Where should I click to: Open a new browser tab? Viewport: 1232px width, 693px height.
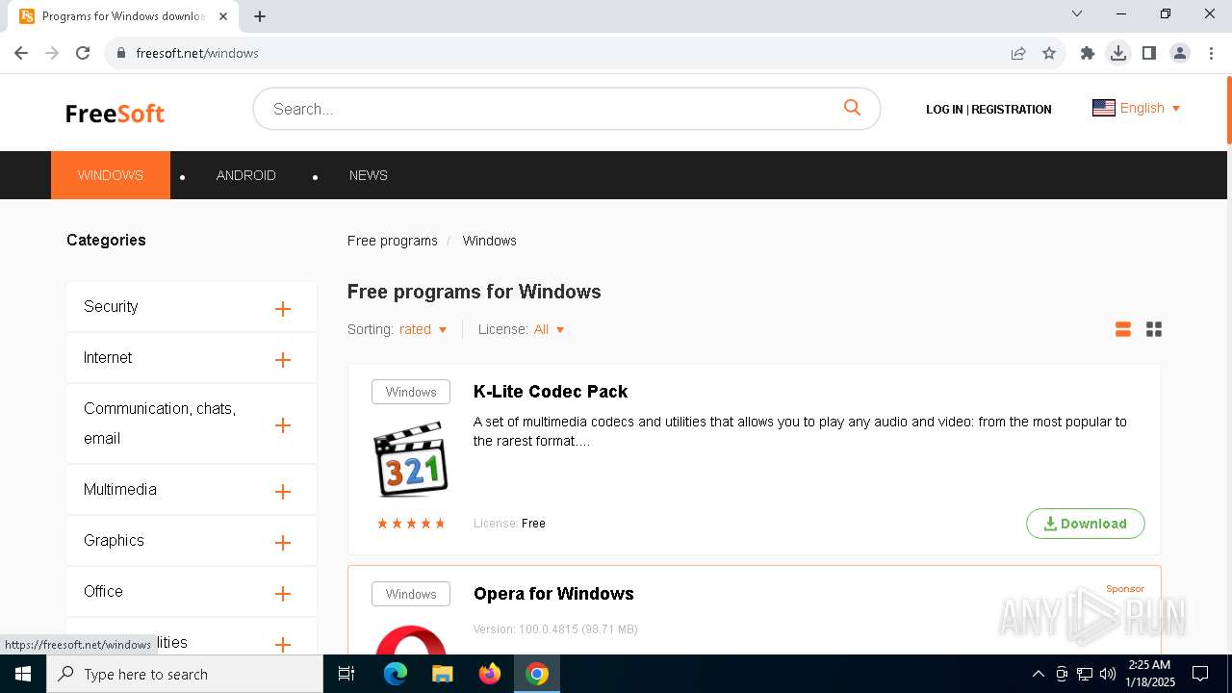[x=260, y=16]
